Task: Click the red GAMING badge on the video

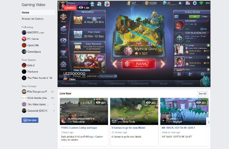Action: tap(70, 8)
